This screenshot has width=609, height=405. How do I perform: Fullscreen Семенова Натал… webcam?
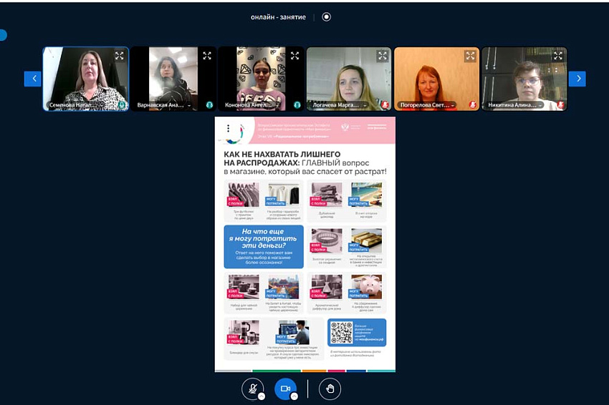[x=120, y=56]
